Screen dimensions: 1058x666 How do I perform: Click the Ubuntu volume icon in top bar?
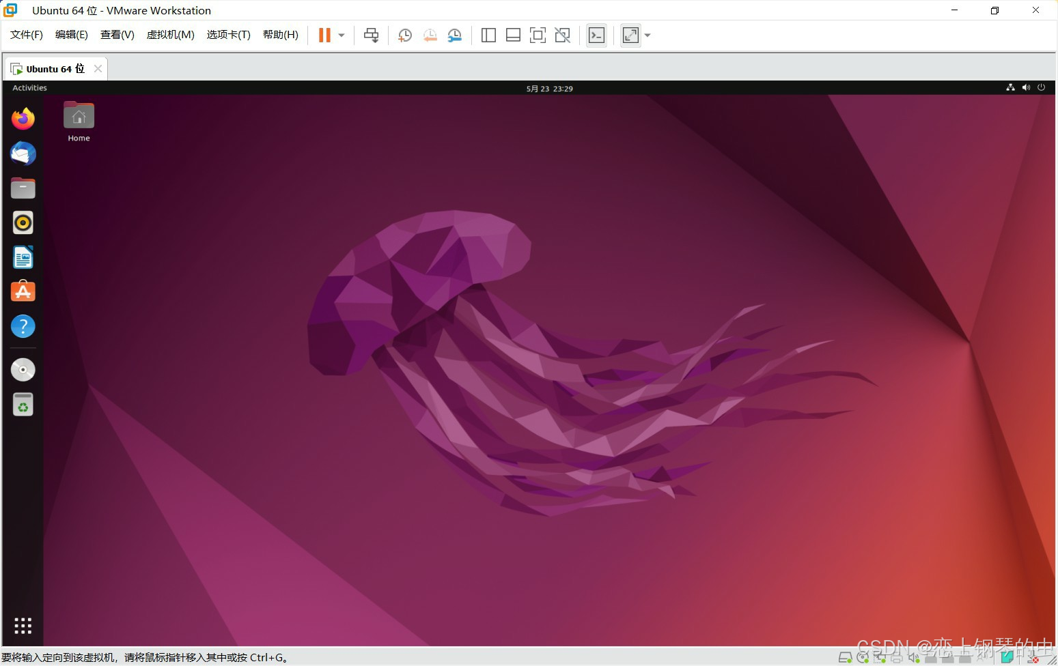click(x=1026, y=87)
